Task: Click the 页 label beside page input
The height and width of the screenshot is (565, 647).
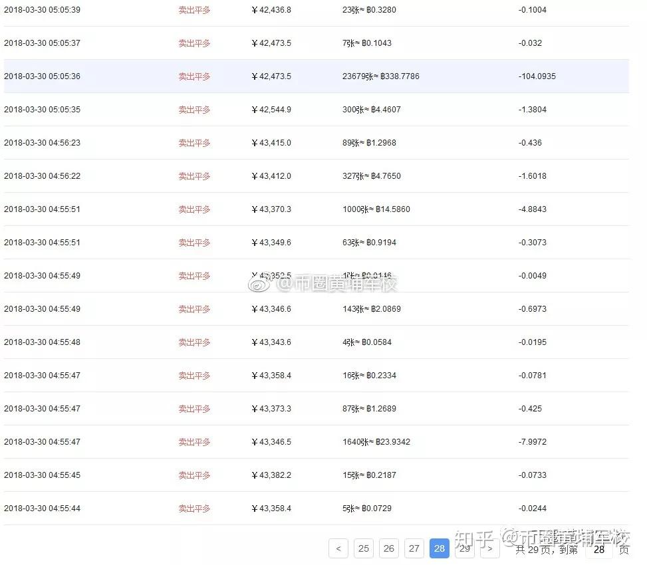Action: click(x=623, y=550)
